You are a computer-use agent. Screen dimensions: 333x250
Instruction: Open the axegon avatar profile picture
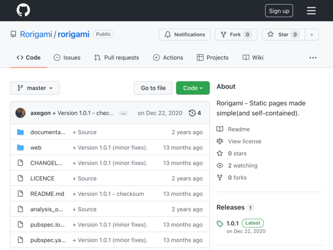[20, 113]
